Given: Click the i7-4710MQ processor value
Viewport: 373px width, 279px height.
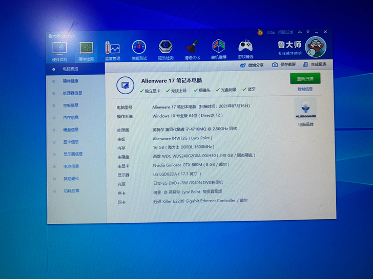Looking at the screenshot, I should [195, 129].
